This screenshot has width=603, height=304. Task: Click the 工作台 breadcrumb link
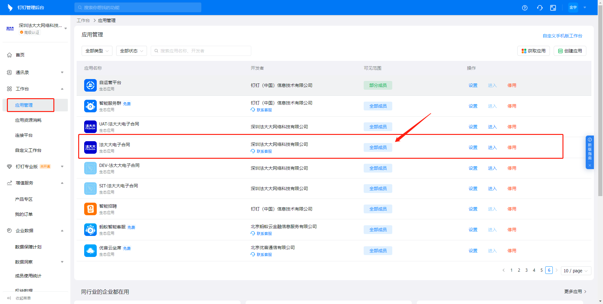click(x=83, y=20)
